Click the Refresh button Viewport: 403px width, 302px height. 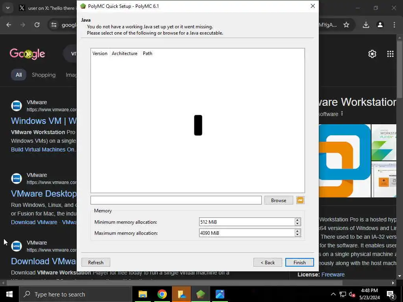(96, 262)
